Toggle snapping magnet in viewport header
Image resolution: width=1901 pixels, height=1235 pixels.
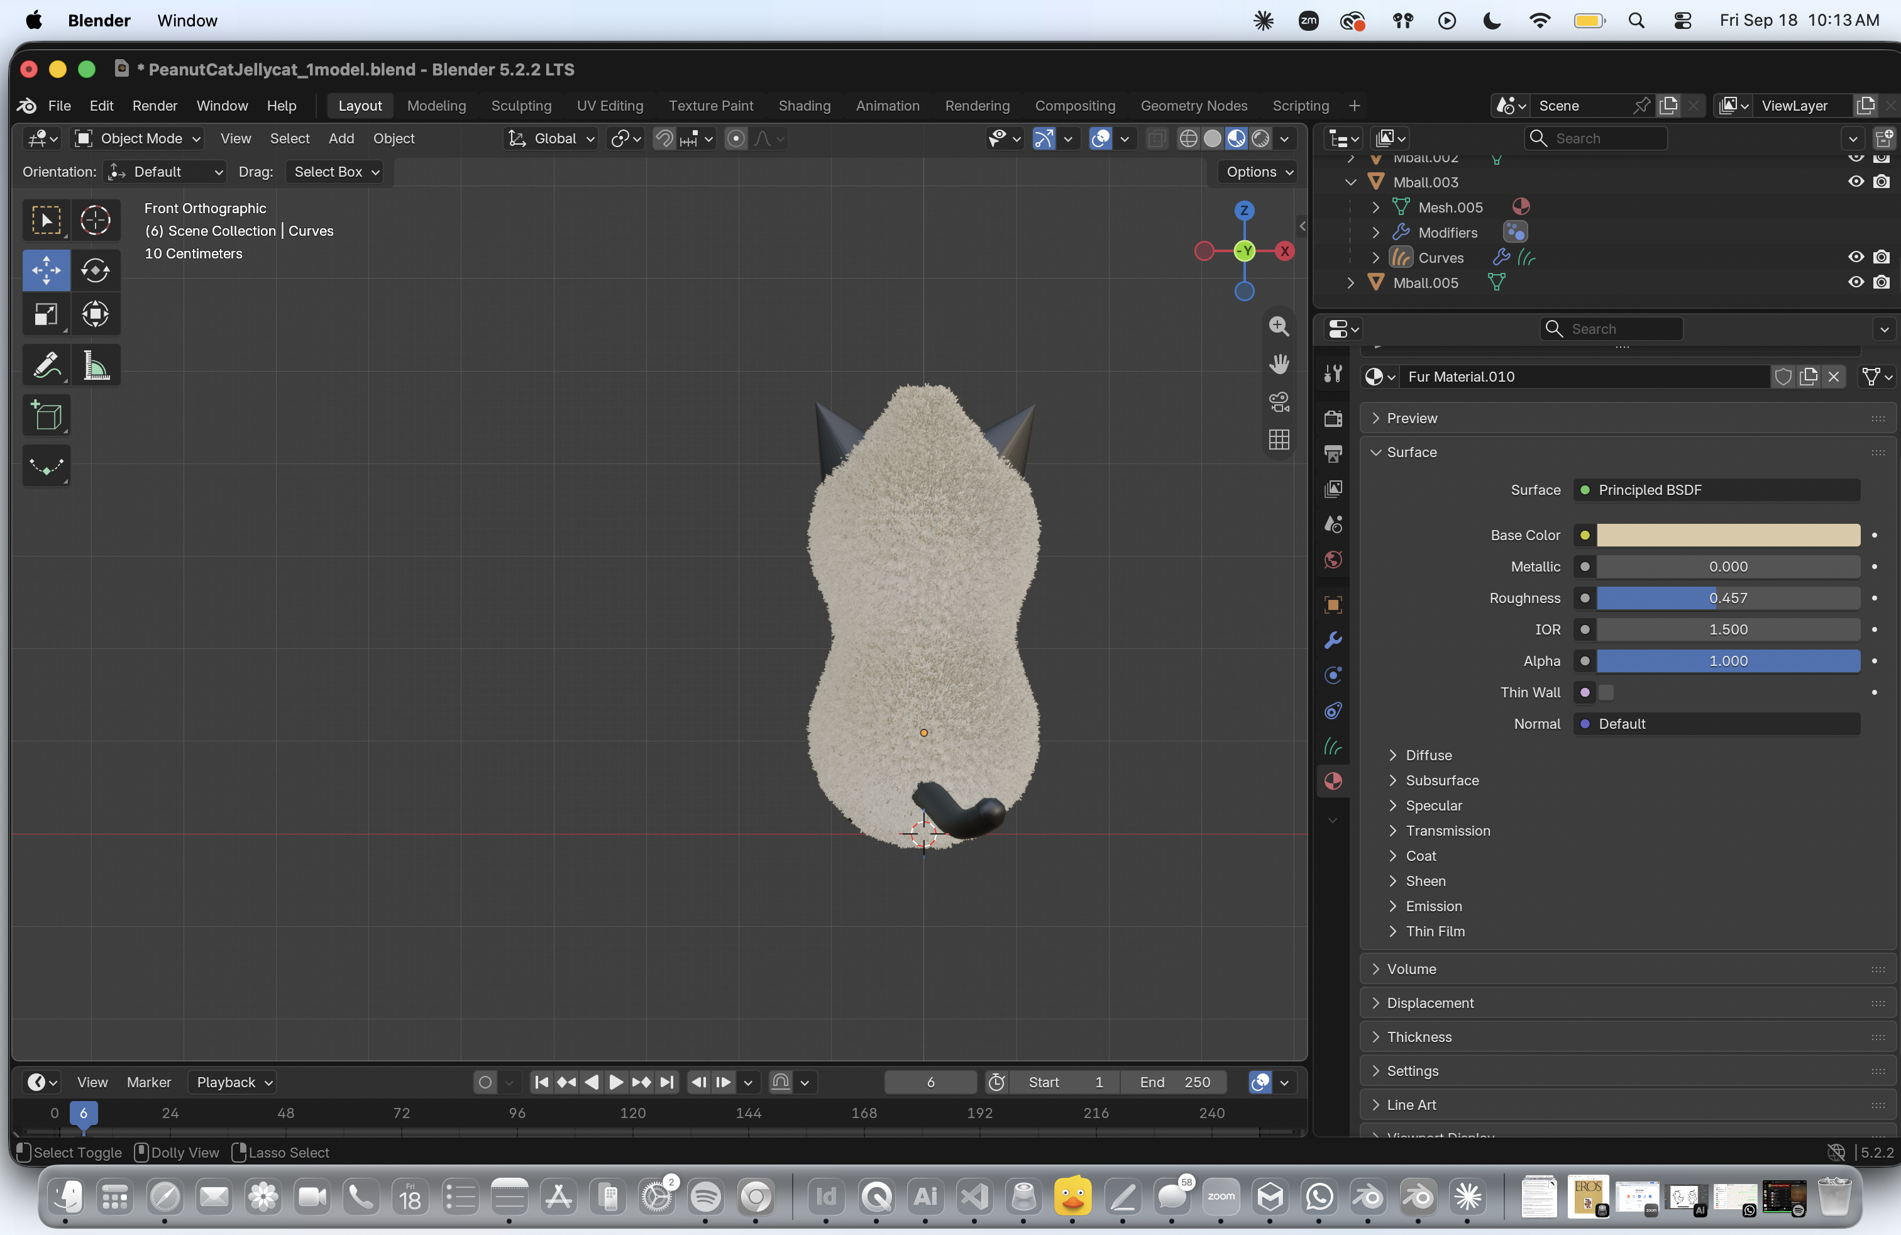[x=664, y=139]
